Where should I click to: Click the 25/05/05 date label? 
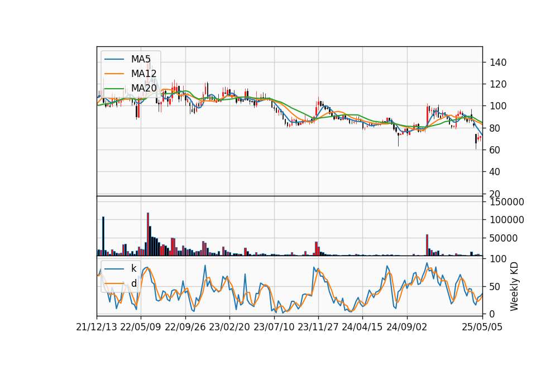click(x=482, y=327)
